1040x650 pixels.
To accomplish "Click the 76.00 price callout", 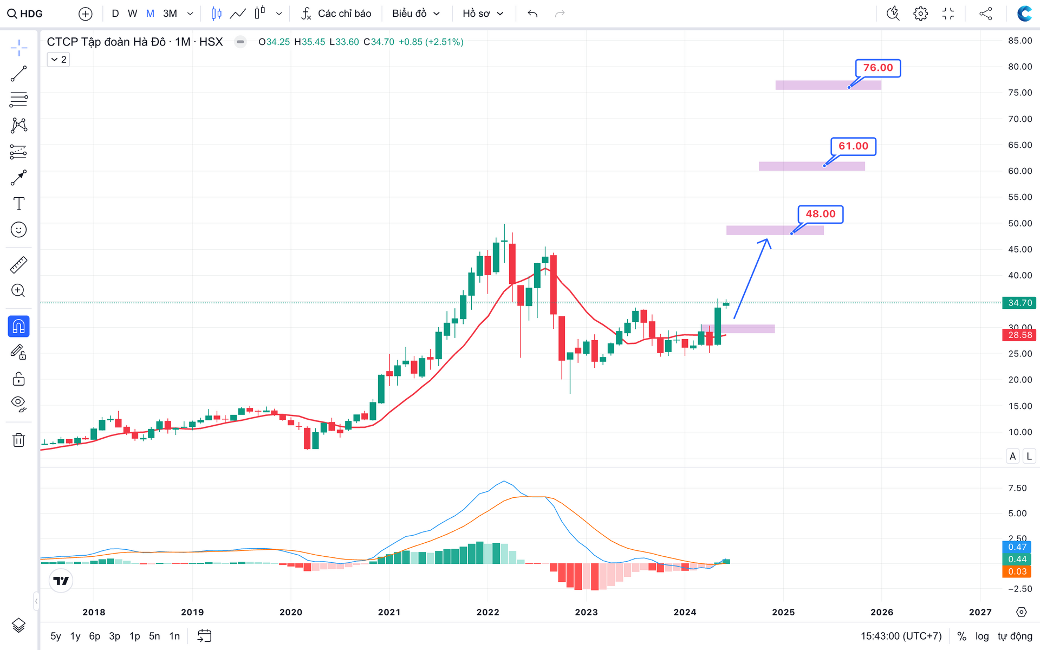I will [878, 68].
